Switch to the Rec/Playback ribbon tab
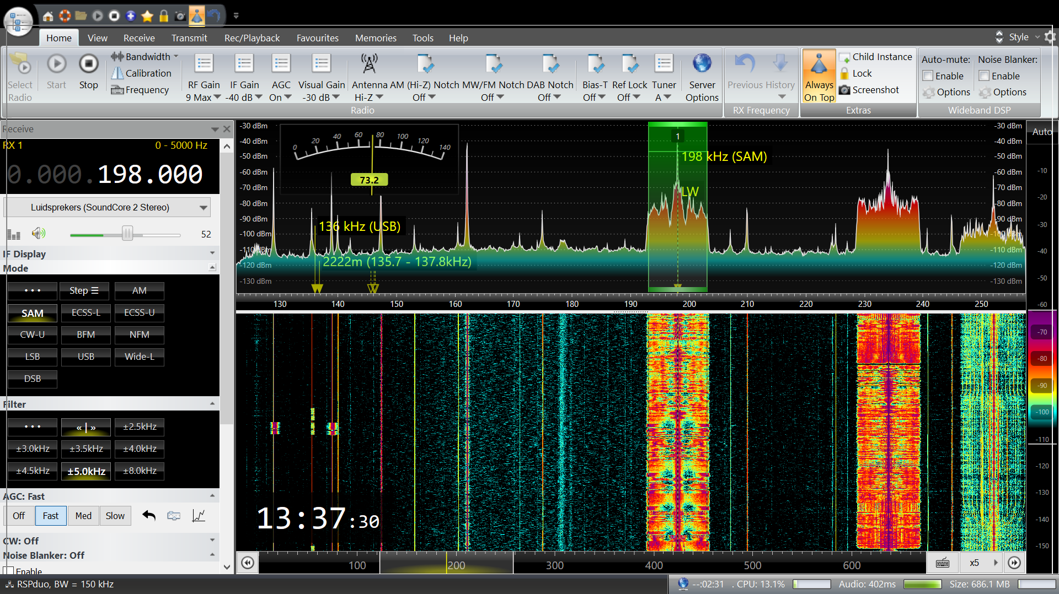The width and height of the screenshot is (1059, 594). (x=252, y=38)
